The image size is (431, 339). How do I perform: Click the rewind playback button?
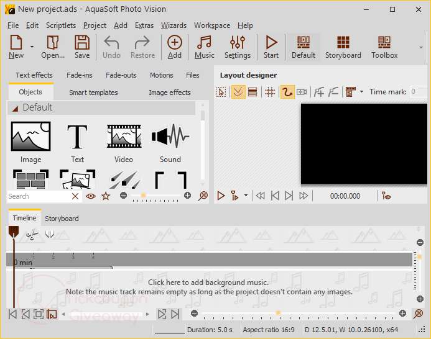tap(260, 196)
